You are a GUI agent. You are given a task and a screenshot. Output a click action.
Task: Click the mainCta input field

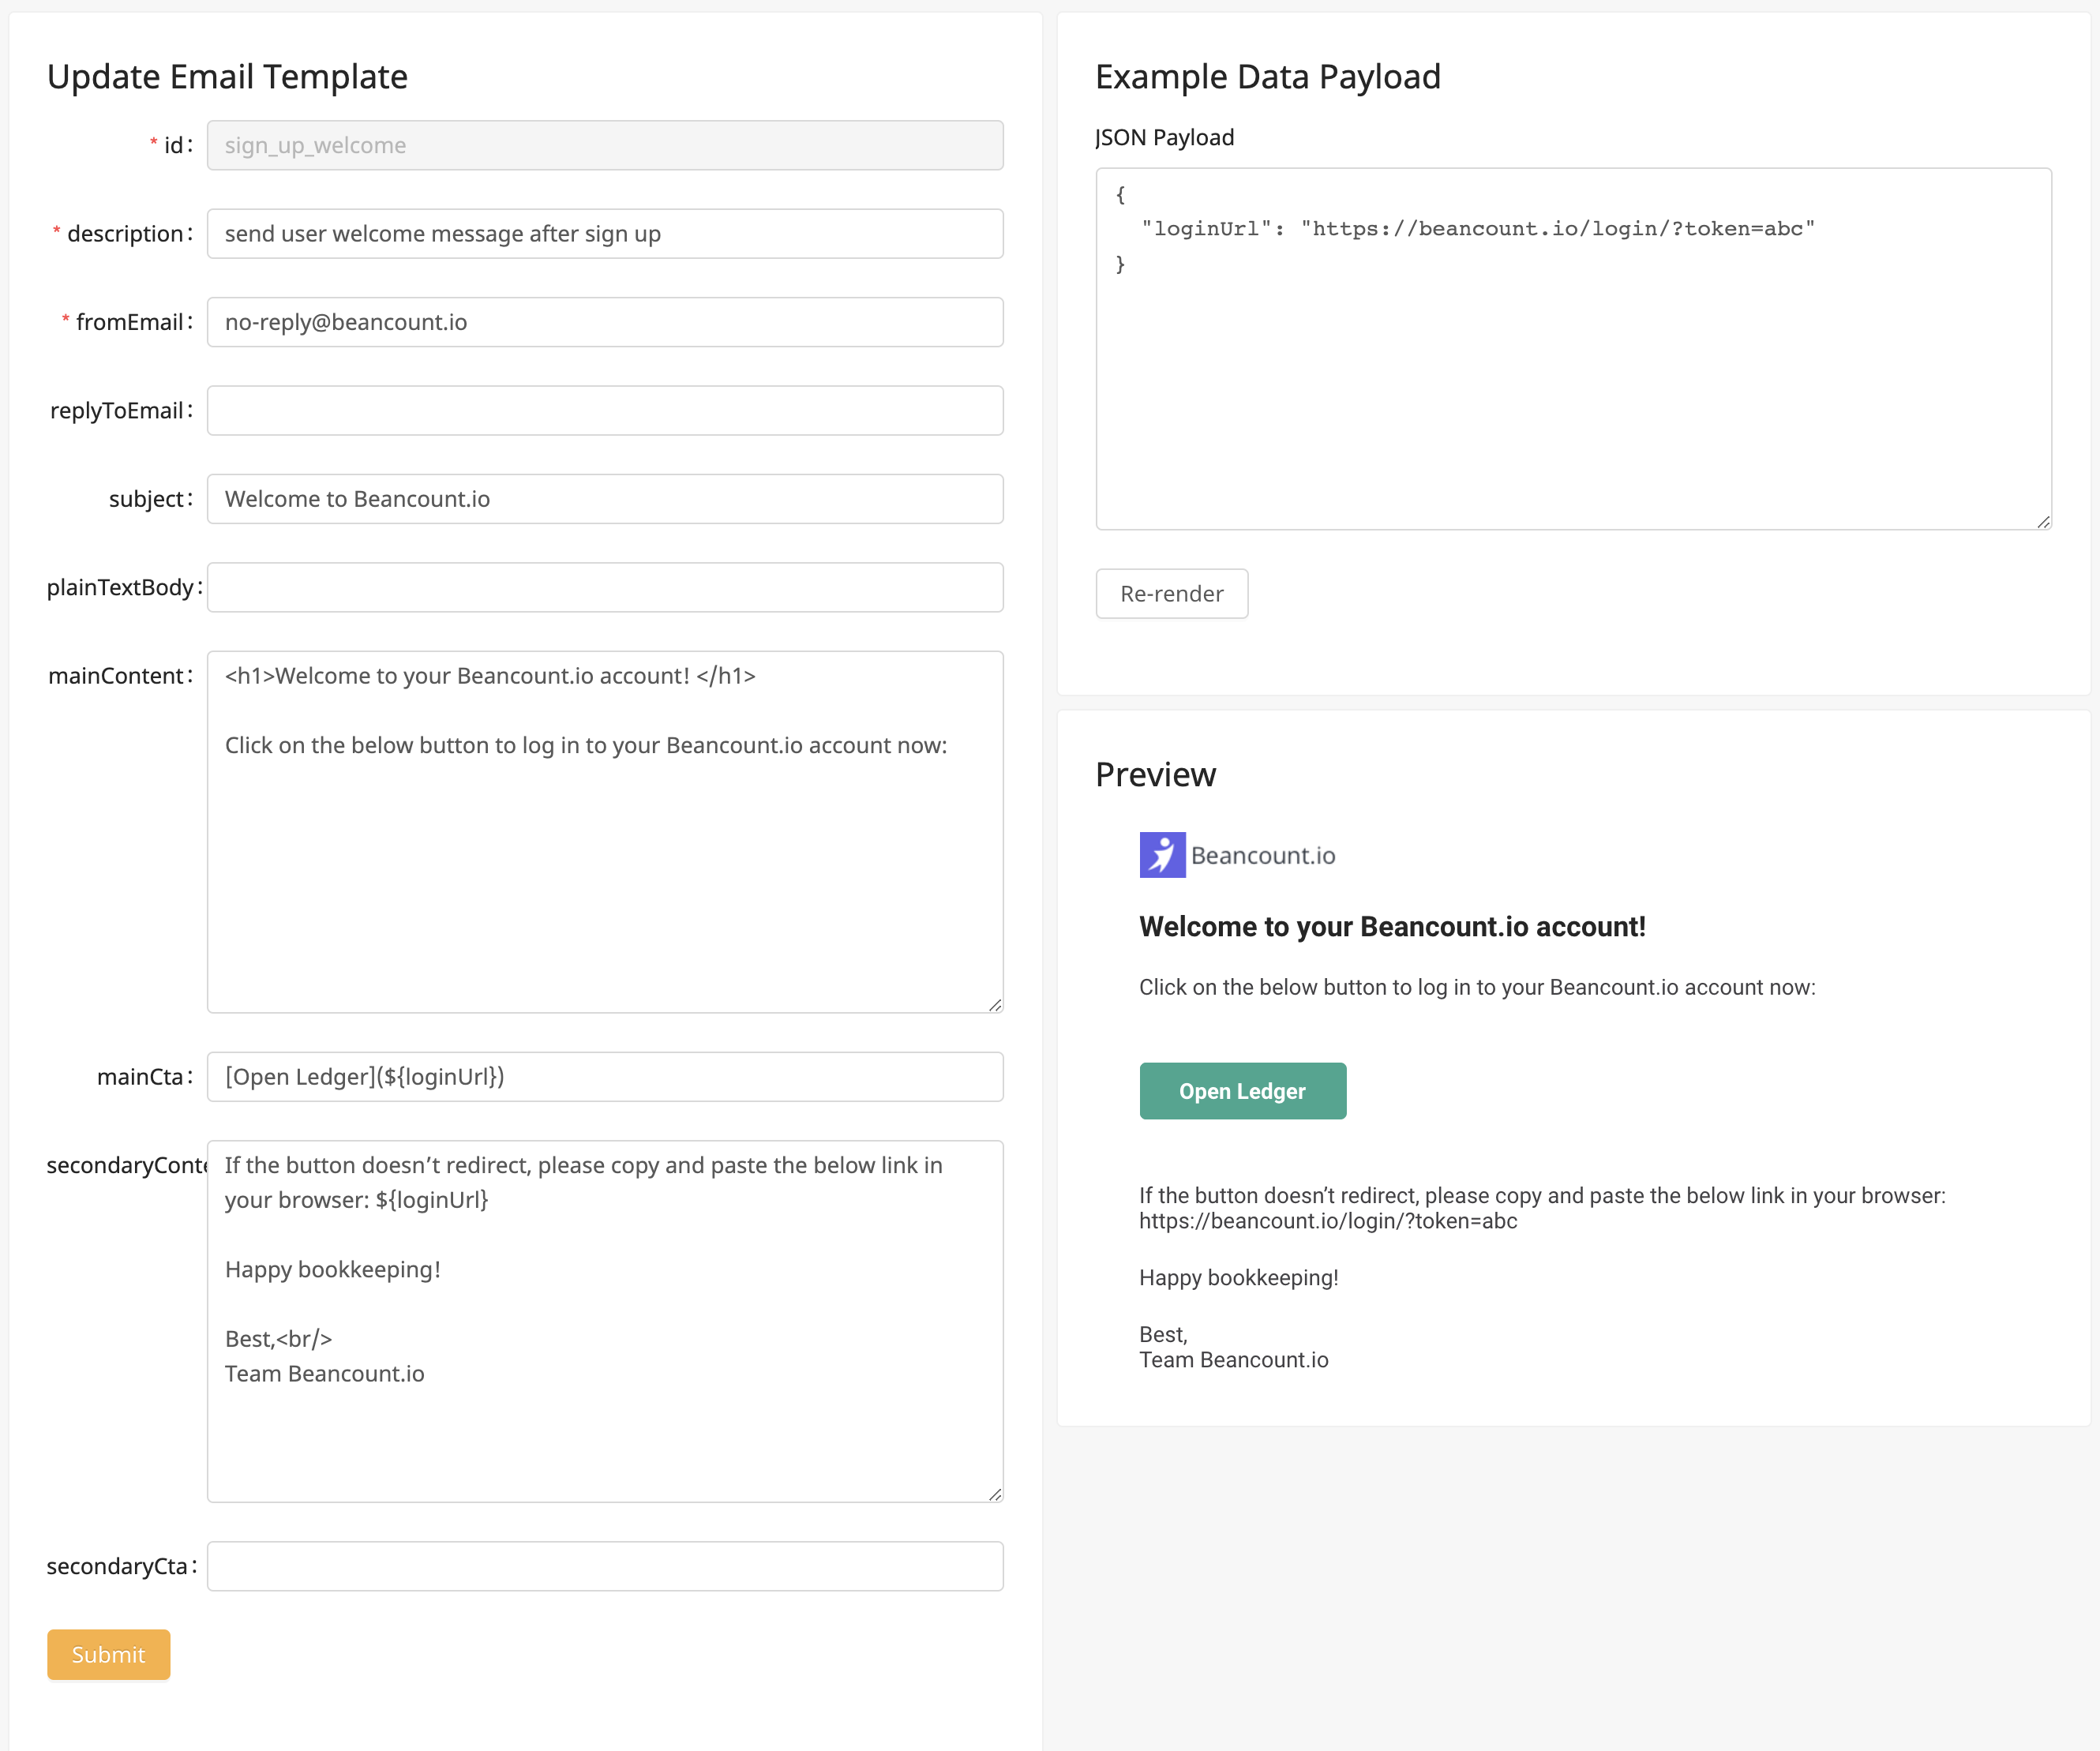click(x=605, y=1077)
